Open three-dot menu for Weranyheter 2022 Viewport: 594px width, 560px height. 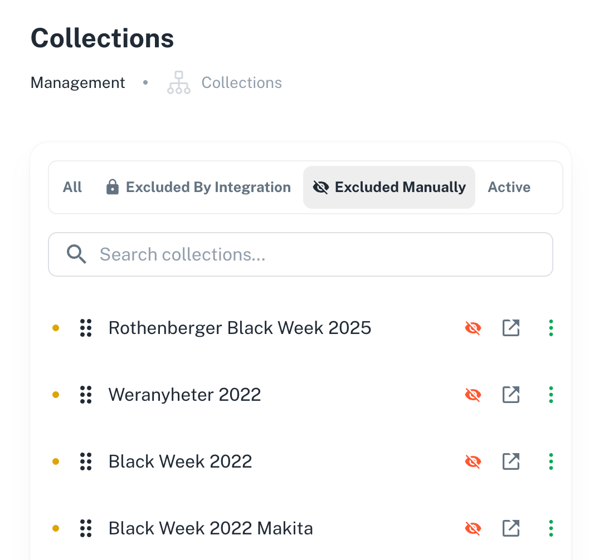pos(551,395)
